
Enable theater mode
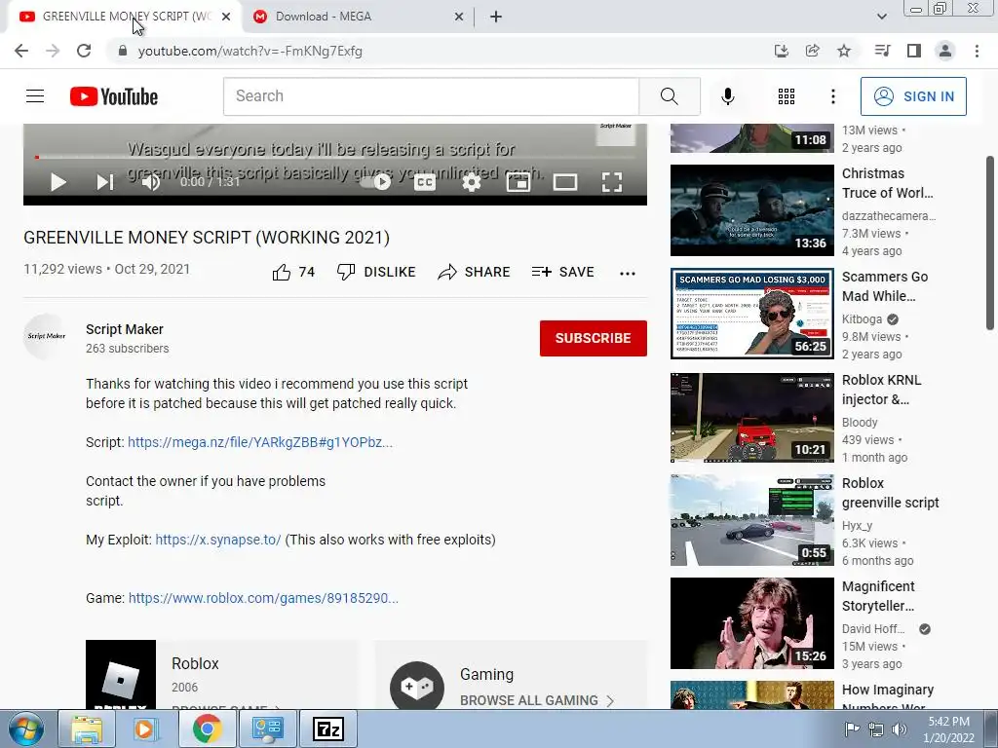[565, 182]
